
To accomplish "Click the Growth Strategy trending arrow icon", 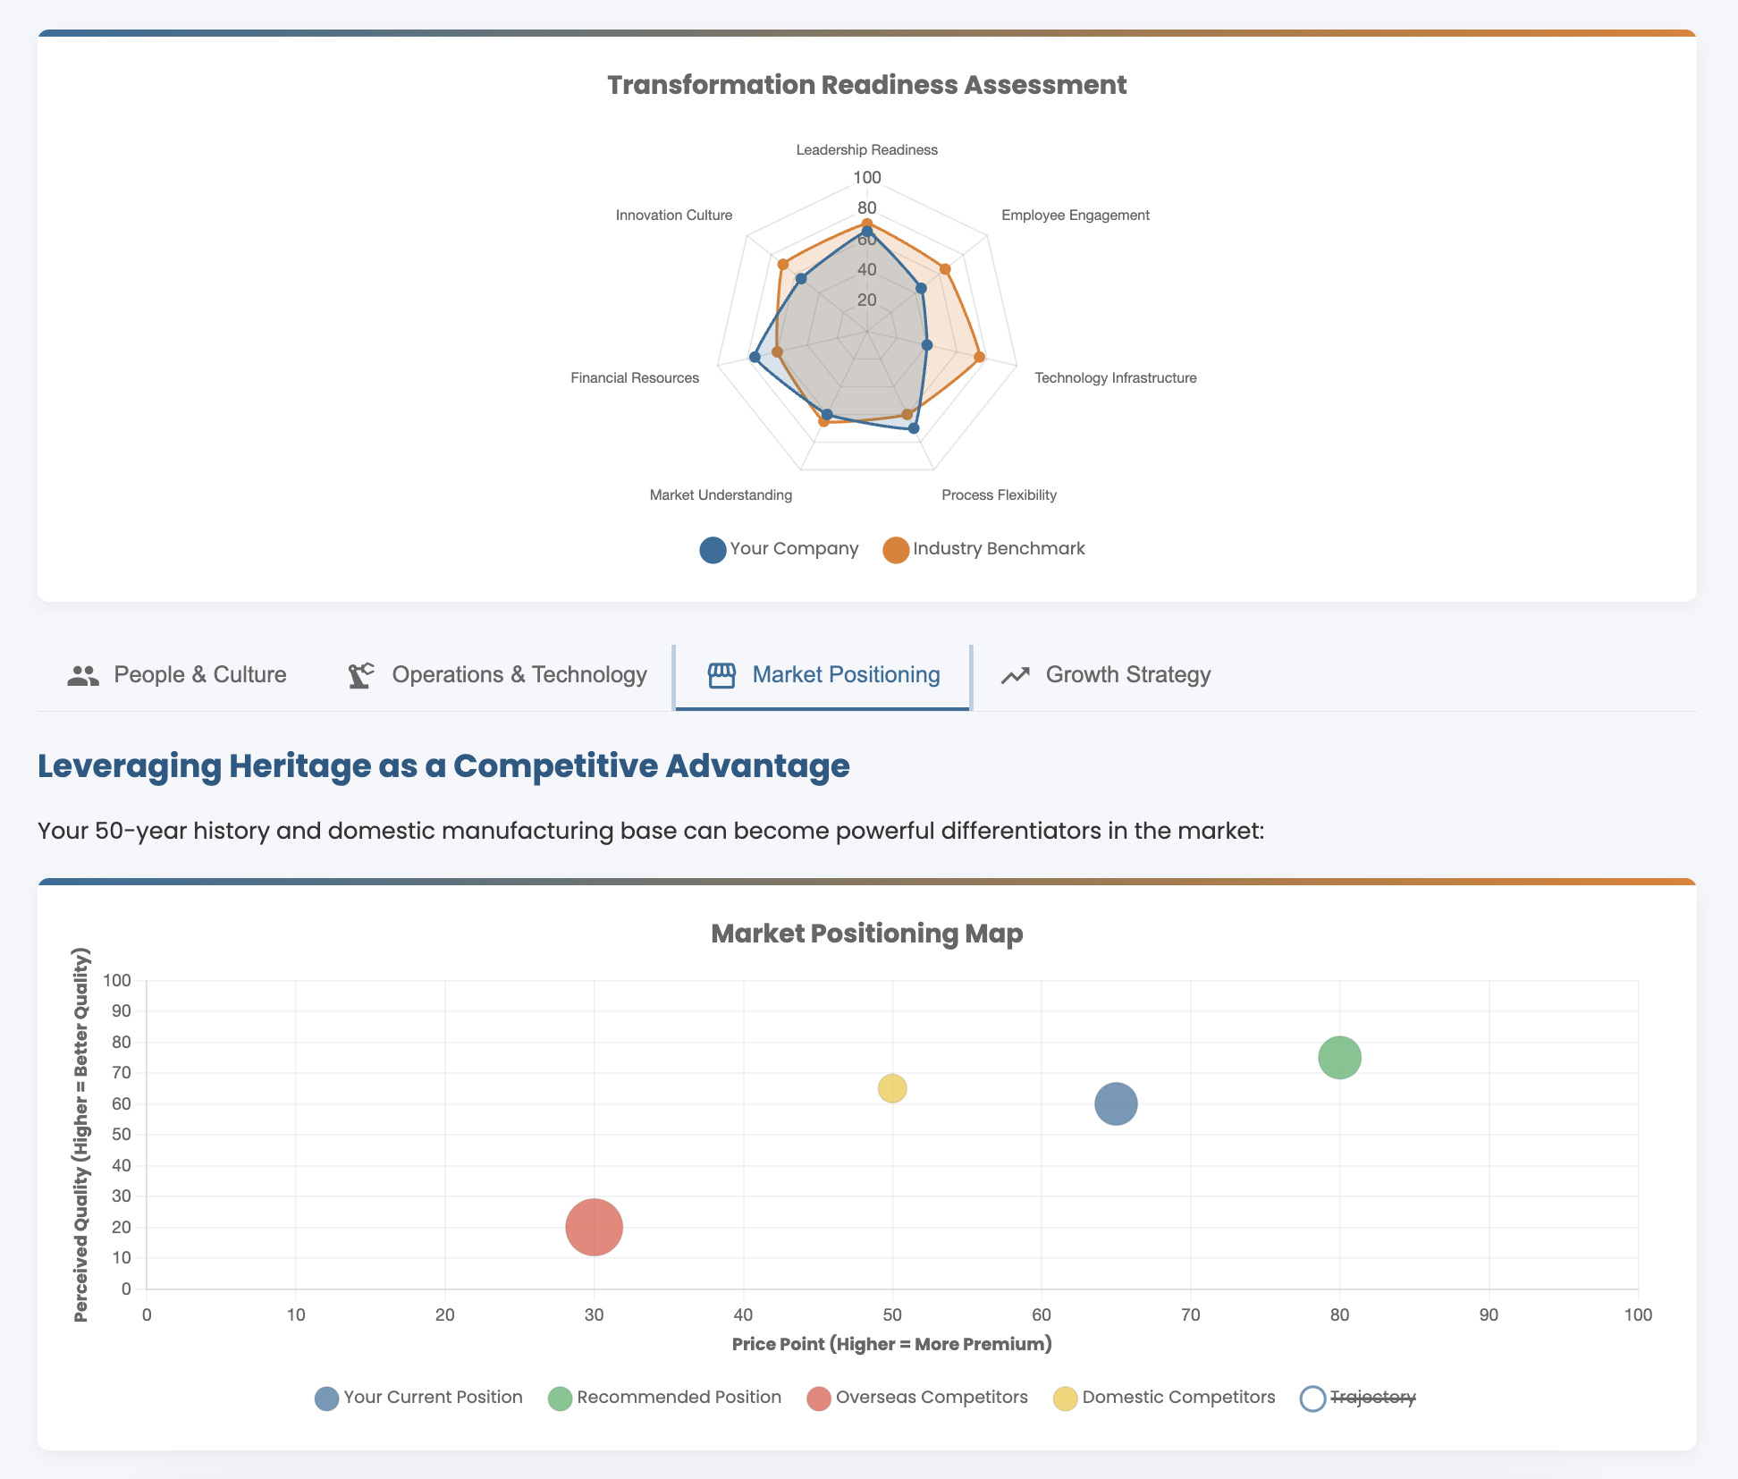I will (x=1015, y=676).
